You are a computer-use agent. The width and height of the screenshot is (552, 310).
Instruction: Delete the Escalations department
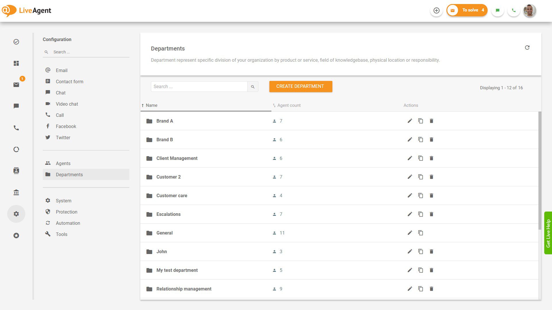[x=431, y=214]
